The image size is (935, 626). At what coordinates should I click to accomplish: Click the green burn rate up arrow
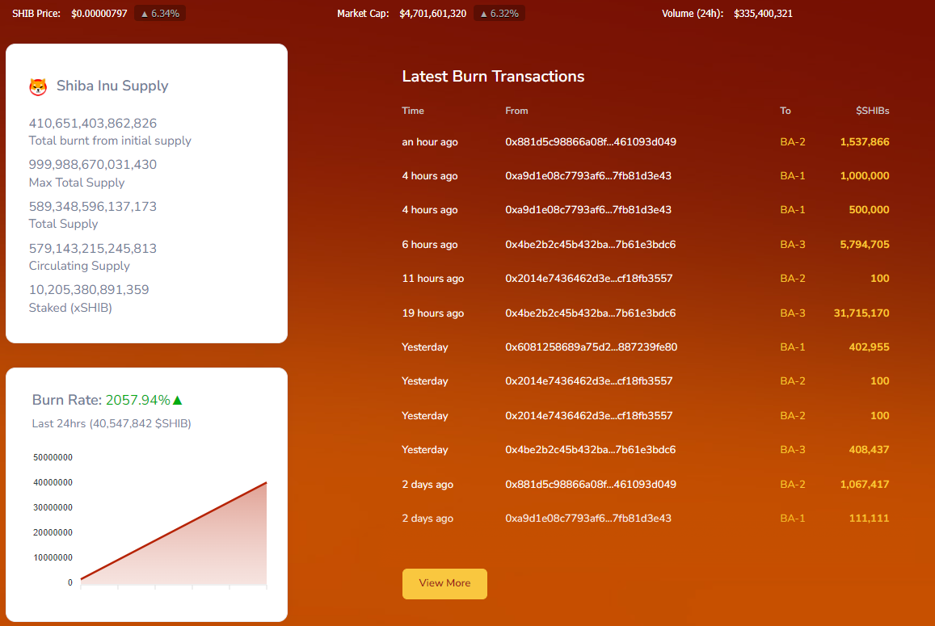click(x=177, y=400)
